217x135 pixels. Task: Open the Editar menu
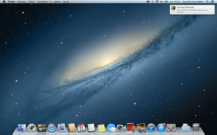[31, 2]
